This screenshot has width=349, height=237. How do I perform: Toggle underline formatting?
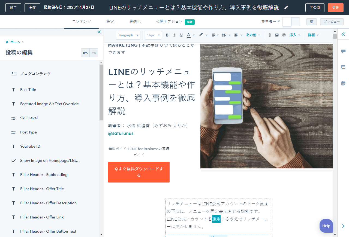click(x=181, y=35)
